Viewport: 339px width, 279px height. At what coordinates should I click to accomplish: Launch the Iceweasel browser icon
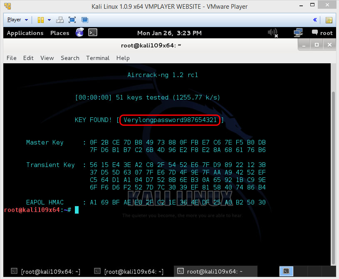pyautogui.click(x=79, y=32)
